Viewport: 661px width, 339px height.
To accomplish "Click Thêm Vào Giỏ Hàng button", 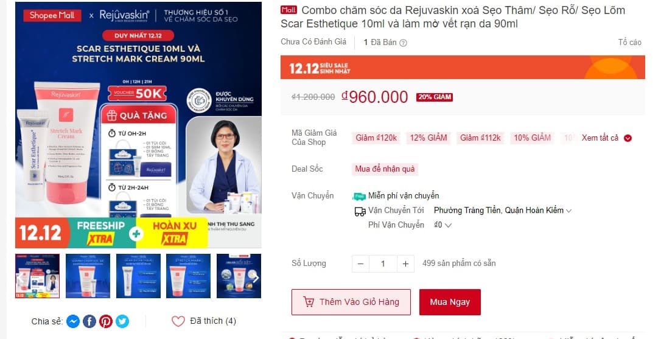I will pyautogui.click(x=351, y=302).
